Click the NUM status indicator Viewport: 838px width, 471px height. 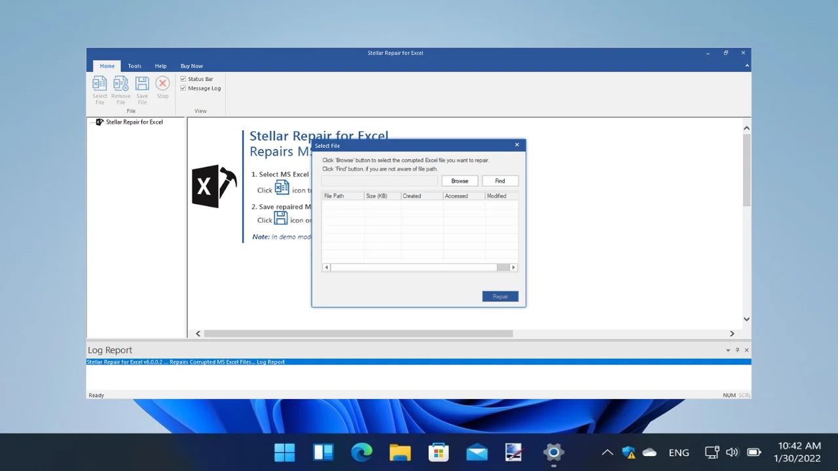coord(729,395)
